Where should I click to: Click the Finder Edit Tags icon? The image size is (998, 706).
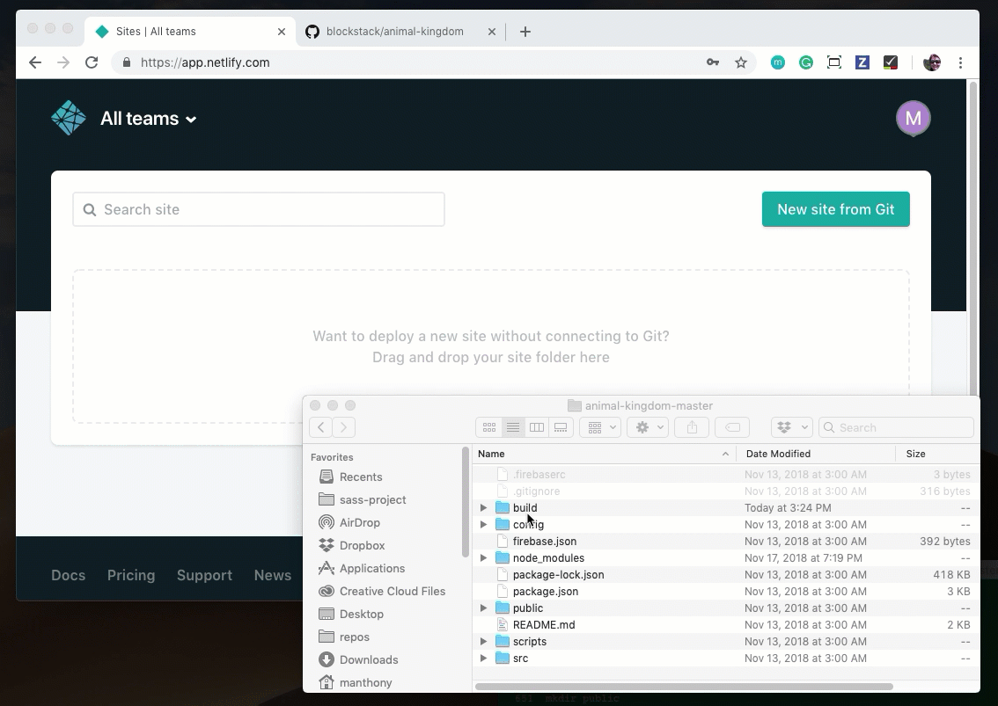pos(731,427)
